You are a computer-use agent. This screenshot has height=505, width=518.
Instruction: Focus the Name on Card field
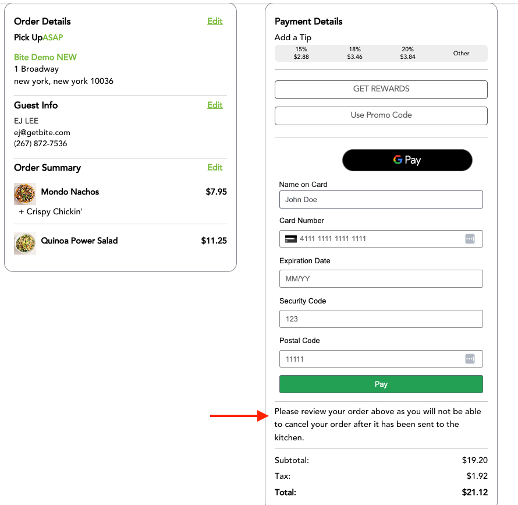pyautogui.click(x=381, y=199)
